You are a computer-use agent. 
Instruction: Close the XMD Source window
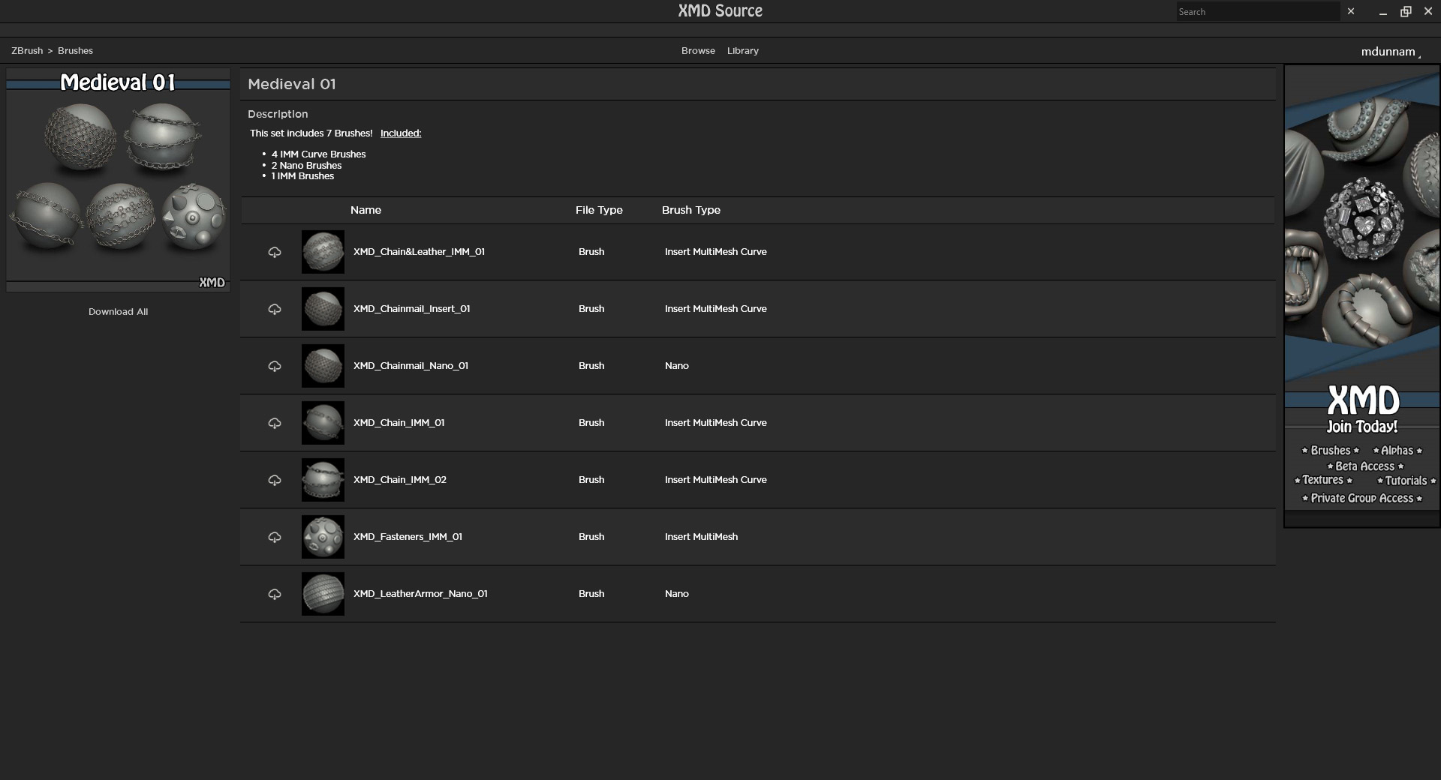coord(1428,11)
